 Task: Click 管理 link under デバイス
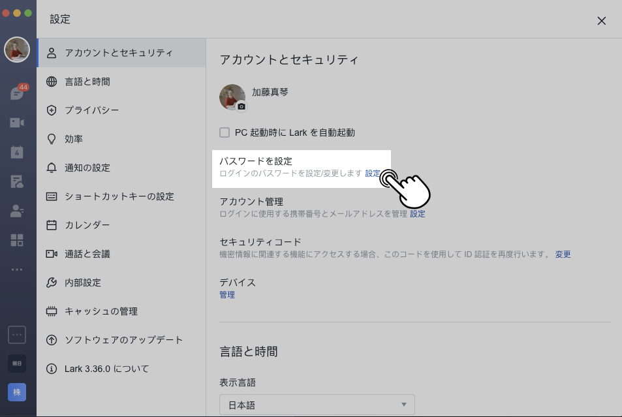pos(227,295)
